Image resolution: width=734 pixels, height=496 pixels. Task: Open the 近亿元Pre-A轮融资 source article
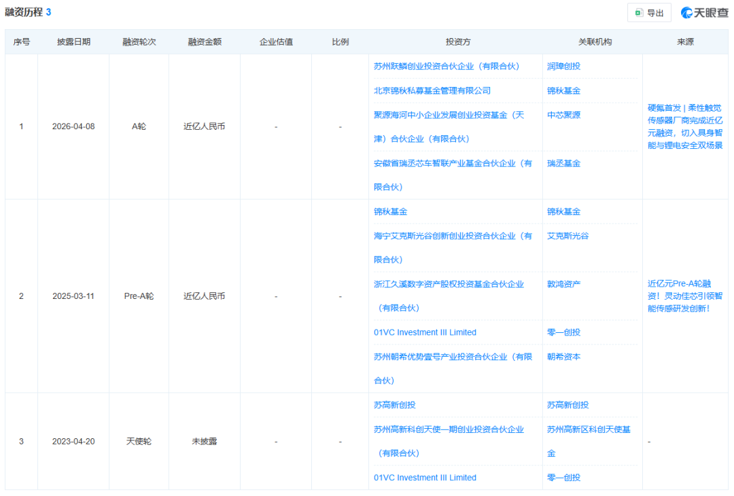coord(685,296)
